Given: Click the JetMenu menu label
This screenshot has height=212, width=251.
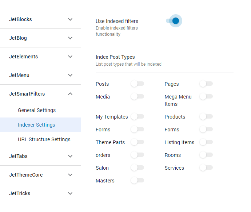Looking at the screenshot, I should point(19,75).
